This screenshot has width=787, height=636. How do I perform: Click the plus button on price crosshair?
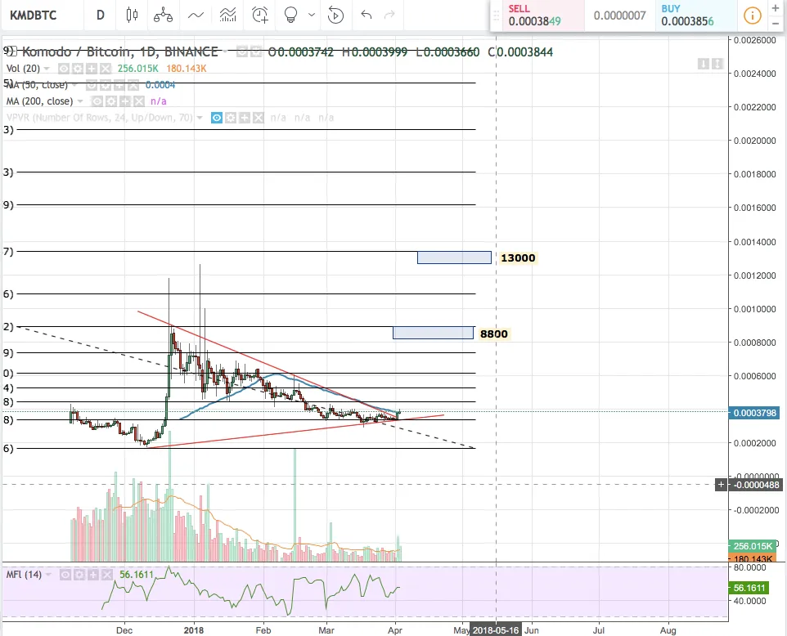pyautogui.click(x=722, y=485)
